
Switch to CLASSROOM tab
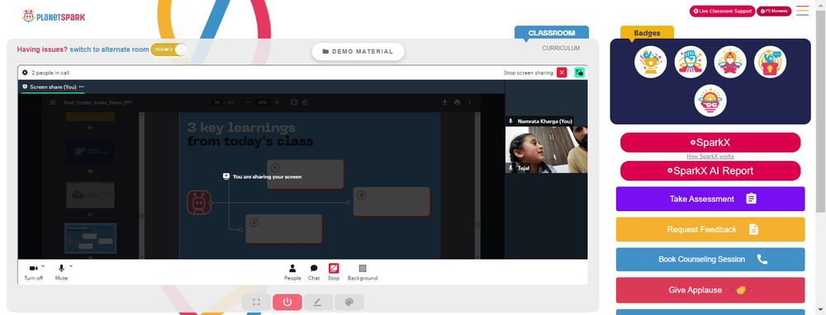[x=552, y=33]
